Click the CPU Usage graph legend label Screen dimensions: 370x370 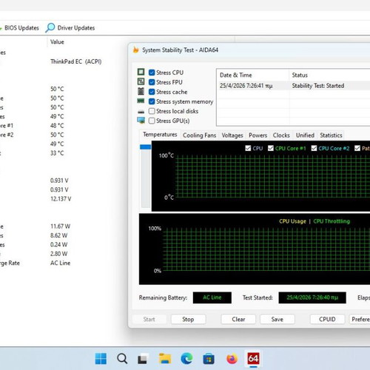[x=292, y=221]
